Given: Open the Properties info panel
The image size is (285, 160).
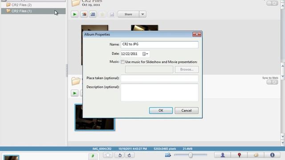Looking at the screenshot, I should click(272, 155).
